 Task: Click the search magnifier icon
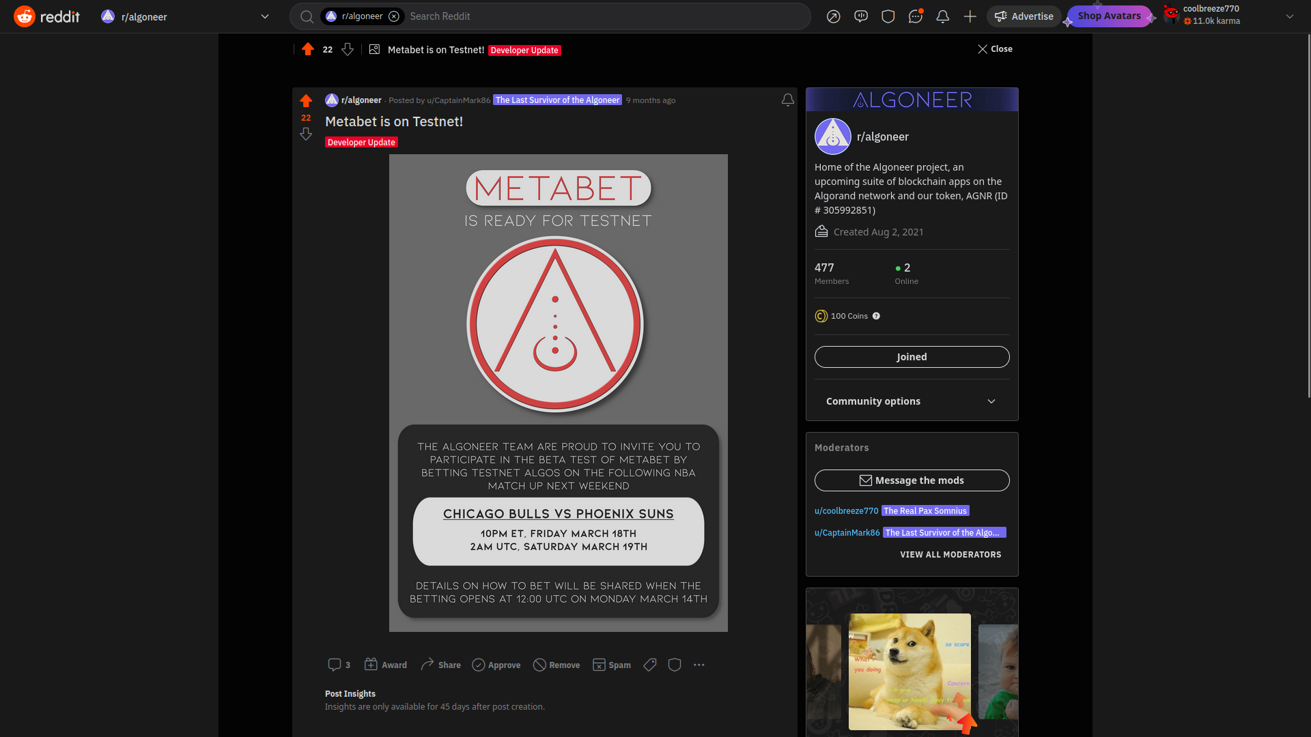pyautogui.click(x=307, y=16)
